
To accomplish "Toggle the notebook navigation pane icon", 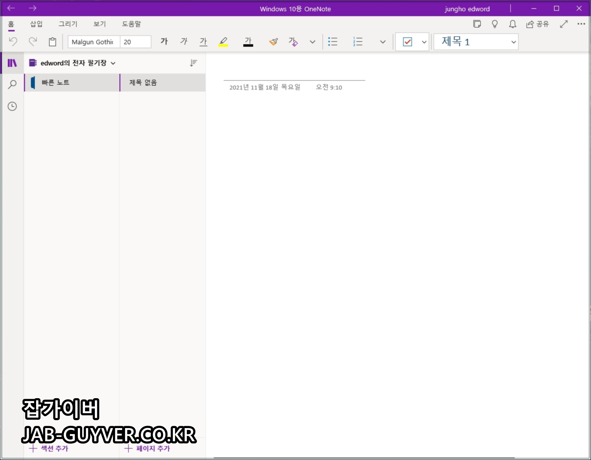I will click(12, 63).
